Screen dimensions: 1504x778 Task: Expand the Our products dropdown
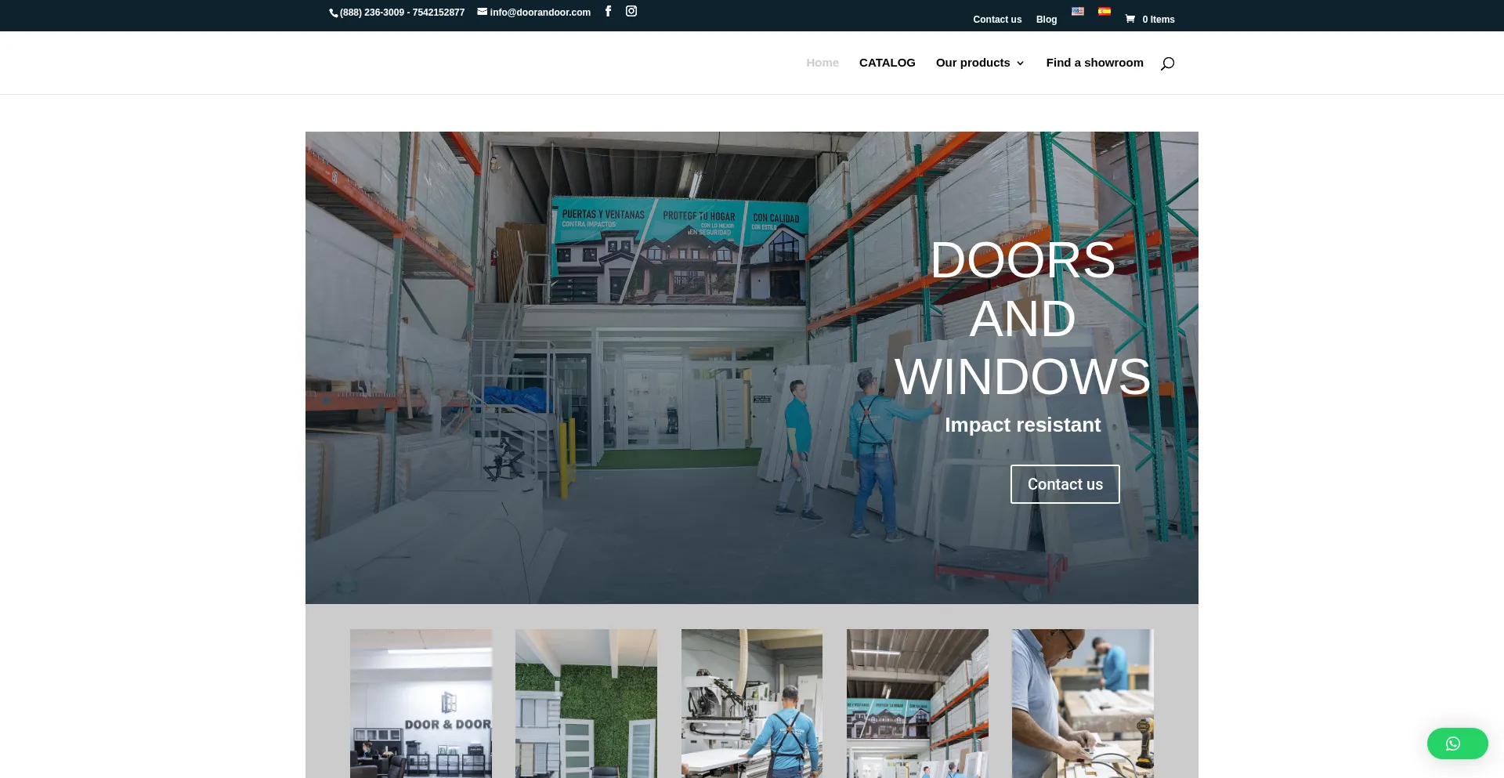pos(980,63)
